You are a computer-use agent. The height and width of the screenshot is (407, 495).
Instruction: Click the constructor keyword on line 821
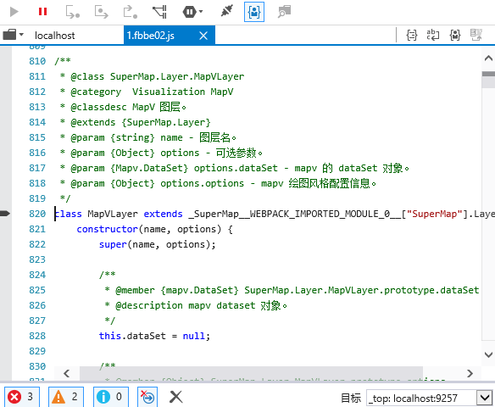pyautogui.click(x=107, y=229)
